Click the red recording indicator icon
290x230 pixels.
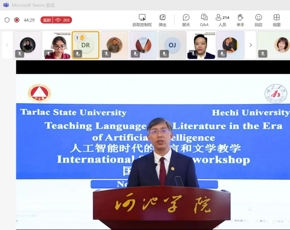17,20
